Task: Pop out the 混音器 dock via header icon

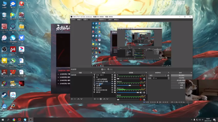Action: [146, 73]
